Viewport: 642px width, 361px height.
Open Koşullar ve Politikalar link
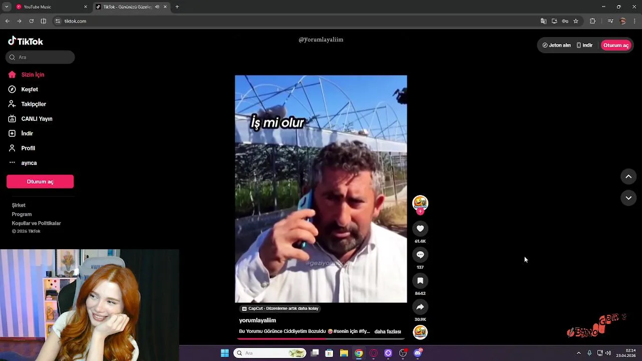[x=36, y=223]
